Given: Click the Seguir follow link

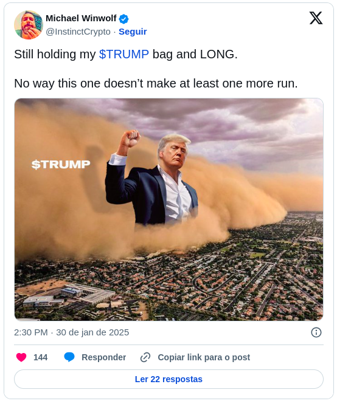Looking at the screenshot, I should click(133, 32).
